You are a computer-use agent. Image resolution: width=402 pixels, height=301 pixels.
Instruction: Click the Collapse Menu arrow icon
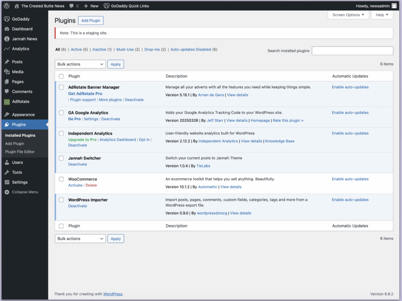point(7,192)
